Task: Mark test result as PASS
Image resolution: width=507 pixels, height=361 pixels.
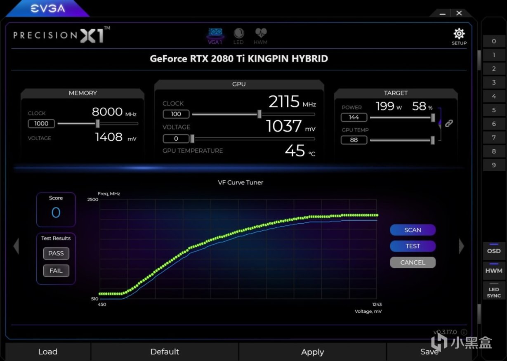Action: pyautogui.click(x=56, y=253)
